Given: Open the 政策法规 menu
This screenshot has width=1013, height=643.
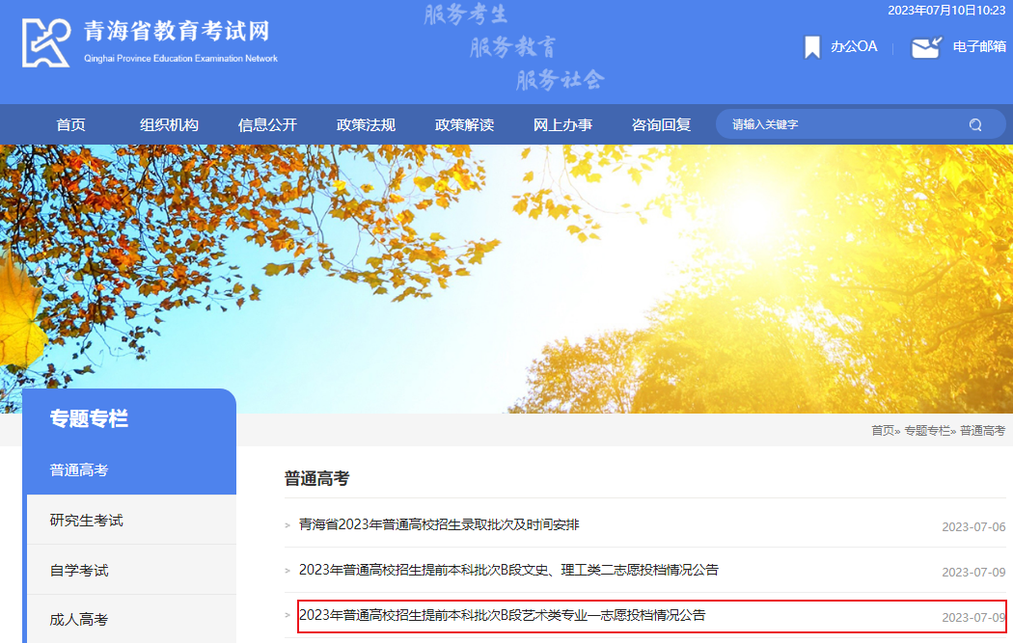Looking at the screenshot, I should click(365, 124).
